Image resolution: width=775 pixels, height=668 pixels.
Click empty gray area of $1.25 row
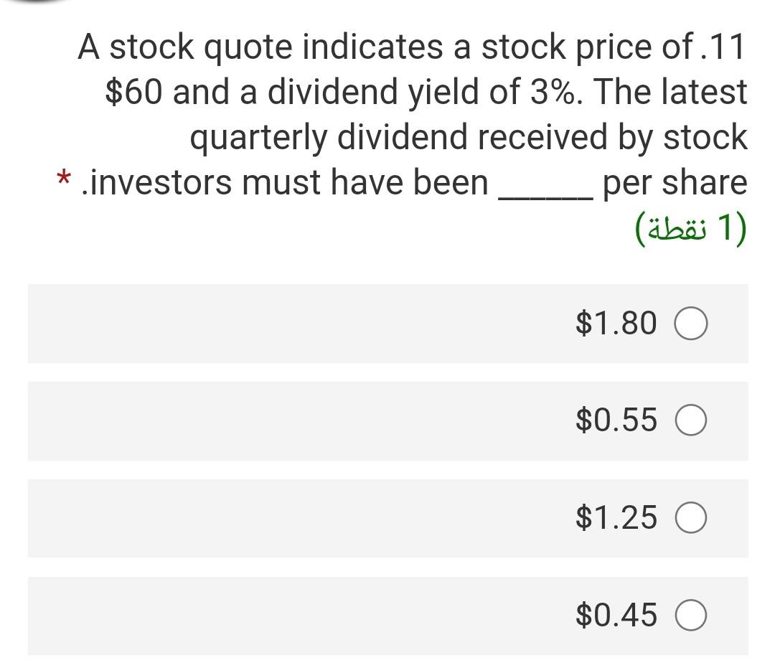tap(296, 518)
